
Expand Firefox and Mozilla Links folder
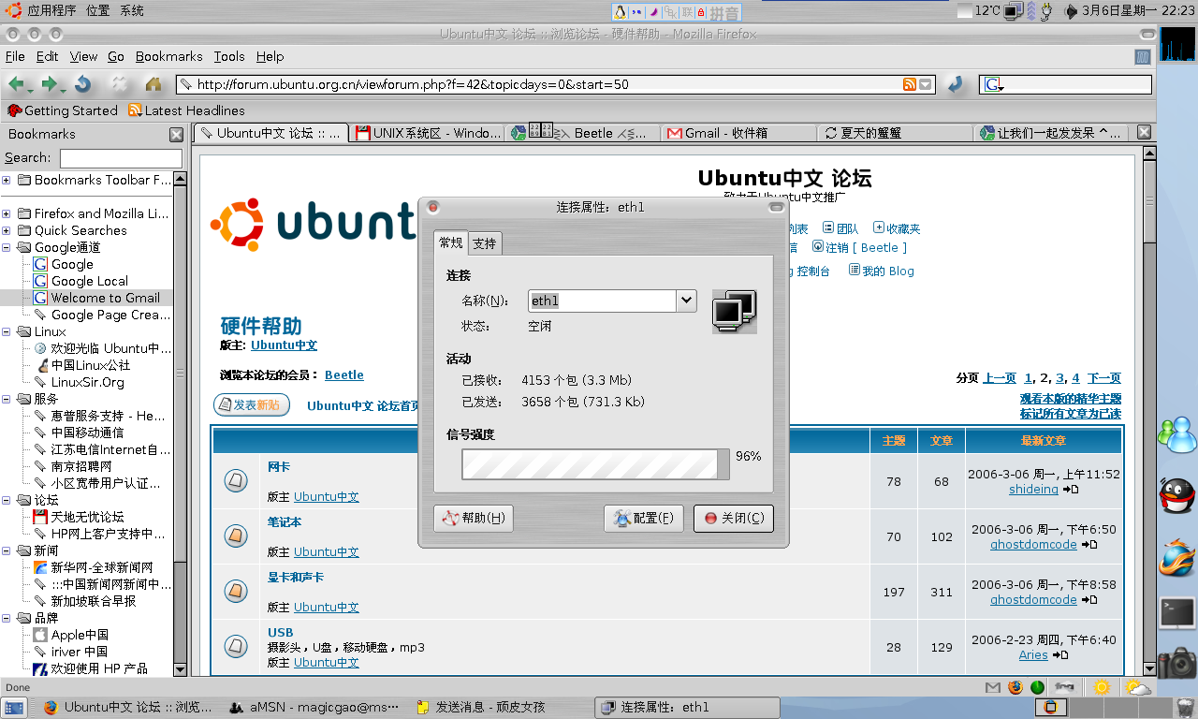tap(7, 213)
